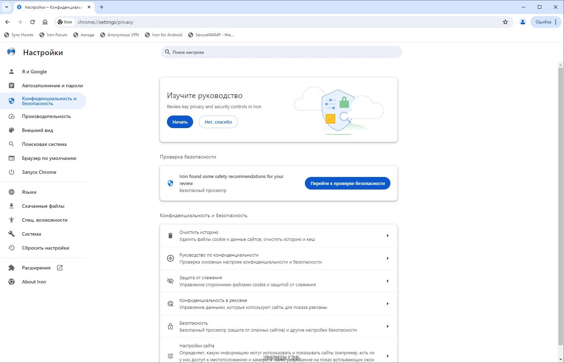This screenshot has width=564, height=363.
Task: Open the profile avatar icon
Action: pos(522,22)
